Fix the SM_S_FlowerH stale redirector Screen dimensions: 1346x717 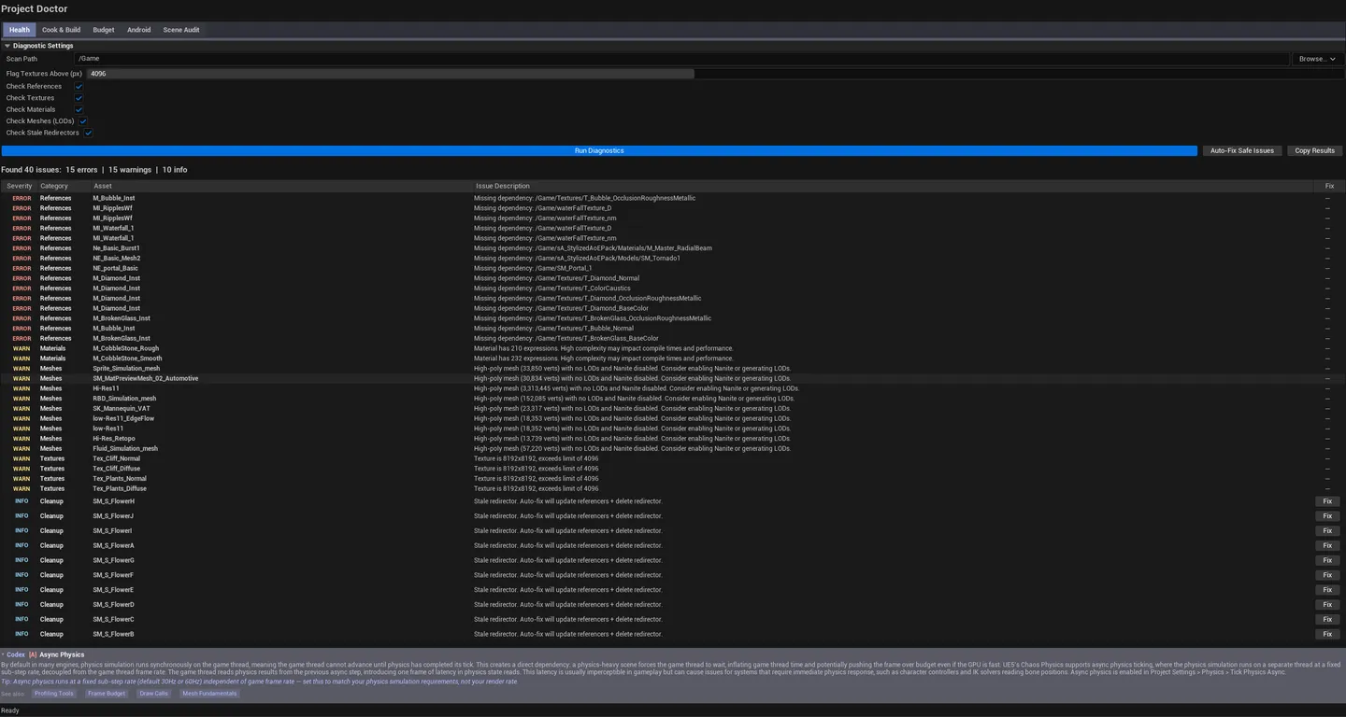point(1327,501)
